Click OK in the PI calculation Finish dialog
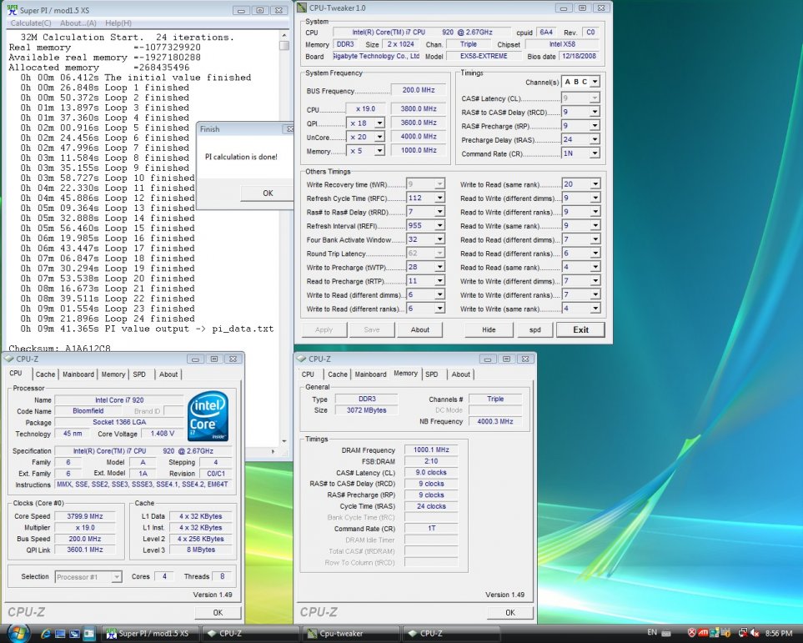Screen dimensions: 803x643 pos(268,193)
